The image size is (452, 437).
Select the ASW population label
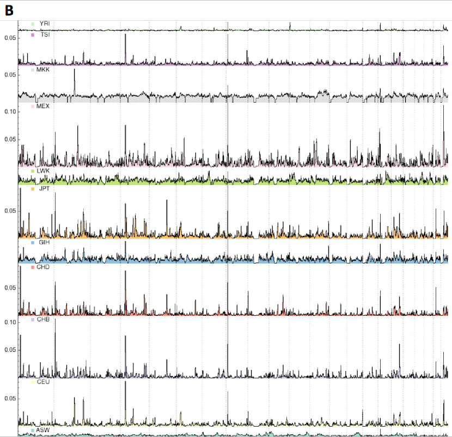point(43,430)
